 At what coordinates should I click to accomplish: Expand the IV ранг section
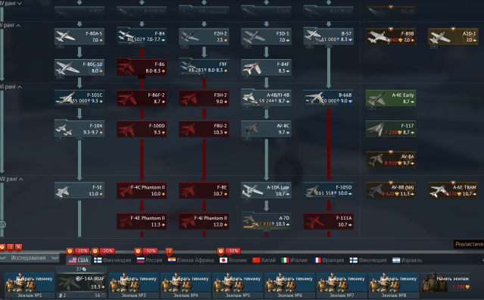[11, 3]
